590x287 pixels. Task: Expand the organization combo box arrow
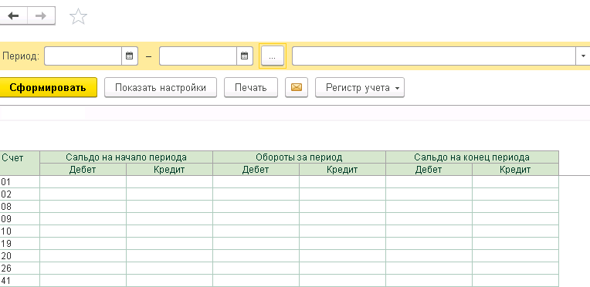[583, 56]
